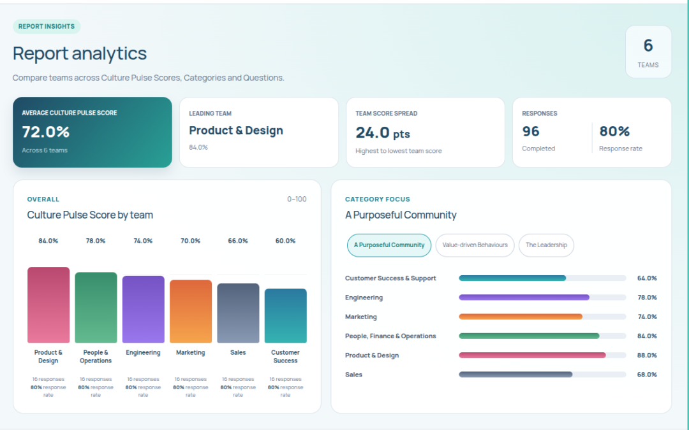Click the '74.0%' label above Engineering bar
This screenshot has width=689, height=430.
(x=144, y=241)
